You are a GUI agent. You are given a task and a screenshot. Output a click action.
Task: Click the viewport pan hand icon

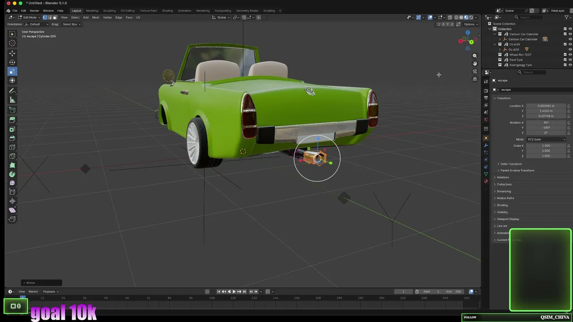pos(475,64)
